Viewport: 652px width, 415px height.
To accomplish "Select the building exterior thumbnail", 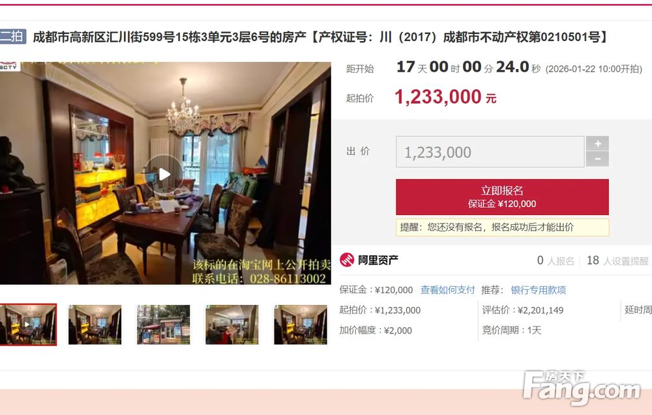I will tap(164, 325).
